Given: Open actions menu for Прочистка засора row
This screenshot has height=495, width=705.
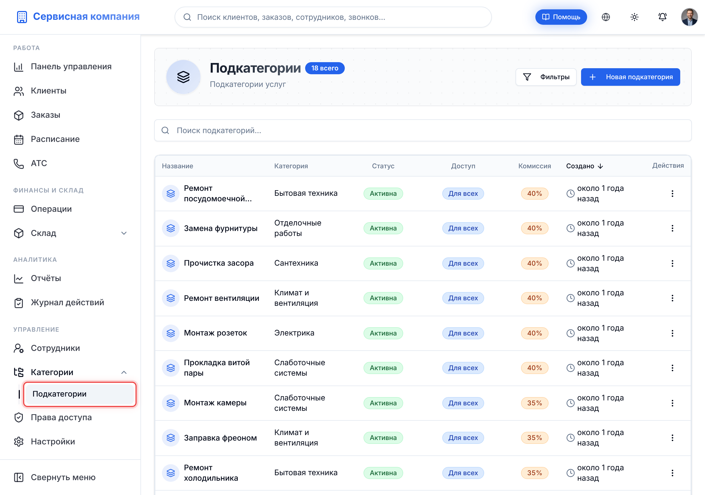Looking at the screenshot, I should [x=673, y=263].
